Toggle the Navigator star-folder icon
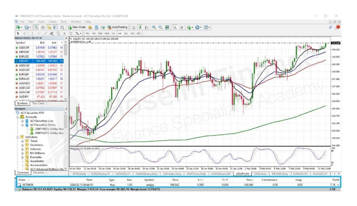357x206 pixels. tap(49, 27)
